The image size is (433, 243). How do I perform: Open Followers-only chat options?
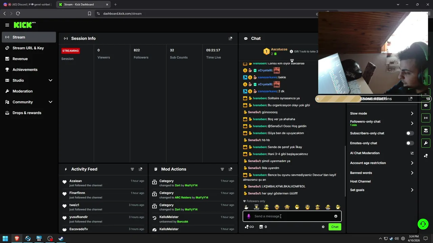(x=382, y=123)
